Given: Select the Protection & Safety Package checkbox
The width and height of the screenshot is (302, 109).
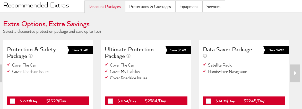Looking at the screenshot, I should coord(12,101).
